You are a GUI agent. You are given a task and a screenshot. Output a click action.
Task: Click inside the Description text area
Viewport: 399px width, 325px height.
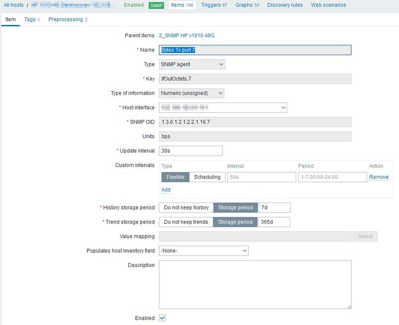pos(255,284)
